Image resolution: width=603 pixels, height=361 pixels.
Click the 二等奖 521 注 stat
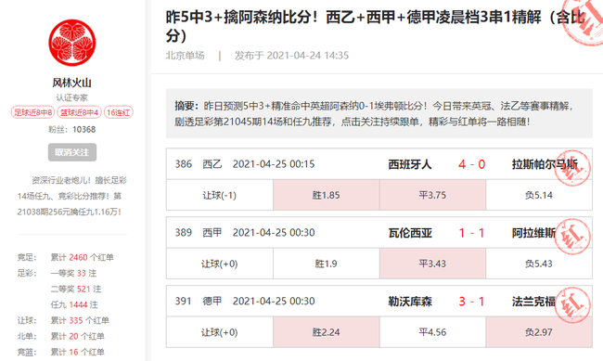point(76,289)
